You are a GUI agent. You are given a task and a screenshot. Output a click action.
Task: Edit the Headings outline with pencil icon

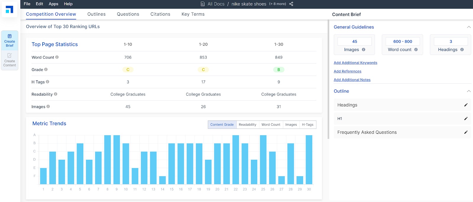[x=466, y=105]
